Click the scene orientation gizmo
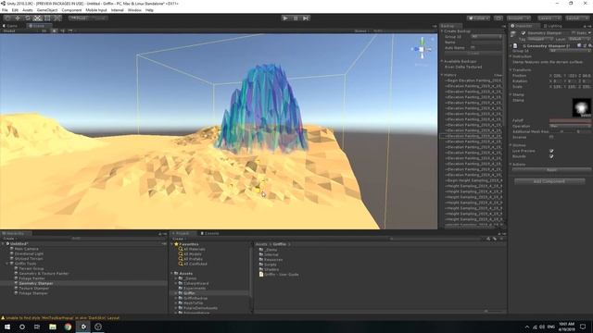The height and width of the screenshot is (333, 593). (423, 49)
